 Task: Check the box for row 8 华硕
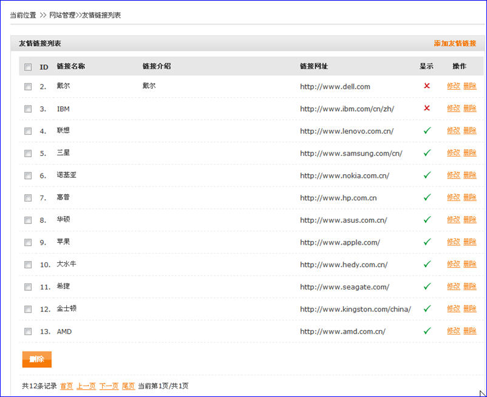(x=28, y=220)
